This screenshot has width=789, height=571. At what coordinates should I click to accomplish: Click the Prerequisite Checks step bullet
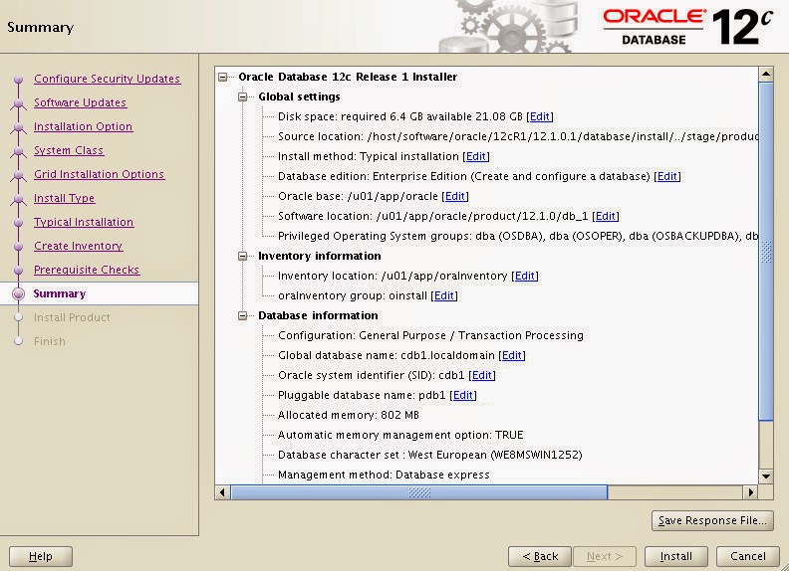(19, 270)
